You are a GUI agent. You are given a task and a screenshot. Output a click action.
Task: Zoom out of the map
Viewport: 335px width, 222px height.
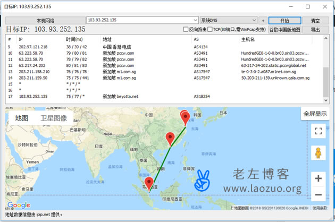point(318,195)
